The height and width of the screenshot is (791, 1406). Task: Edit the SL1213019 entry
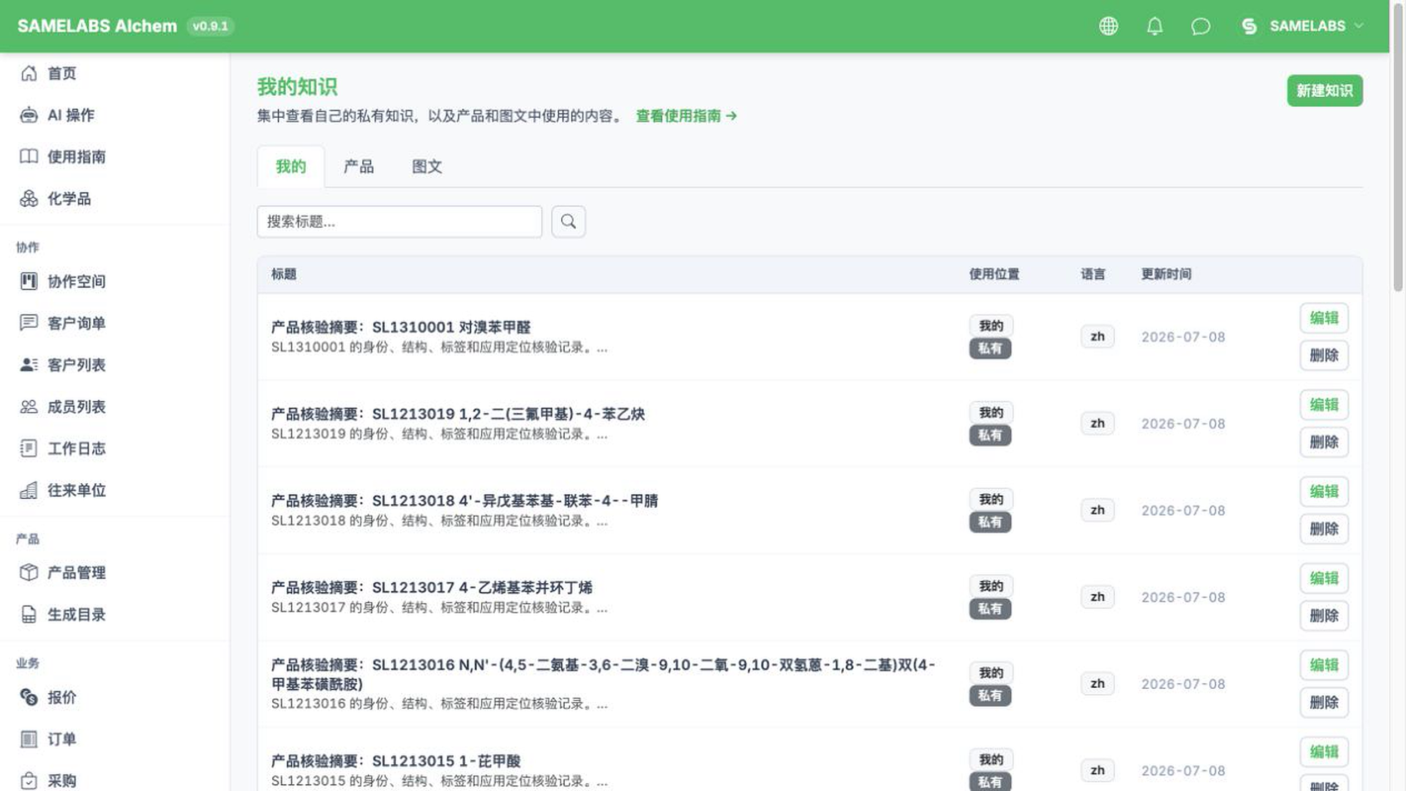click(1324, 405)
